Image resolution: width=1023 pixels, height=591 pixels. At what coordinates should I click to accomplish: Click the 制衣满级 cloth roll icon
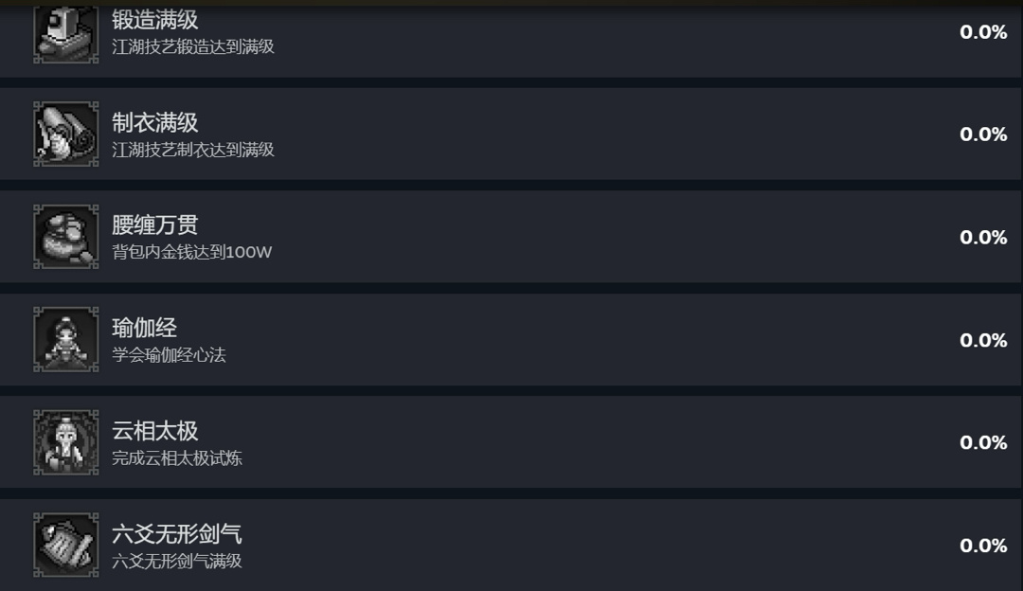65,134
